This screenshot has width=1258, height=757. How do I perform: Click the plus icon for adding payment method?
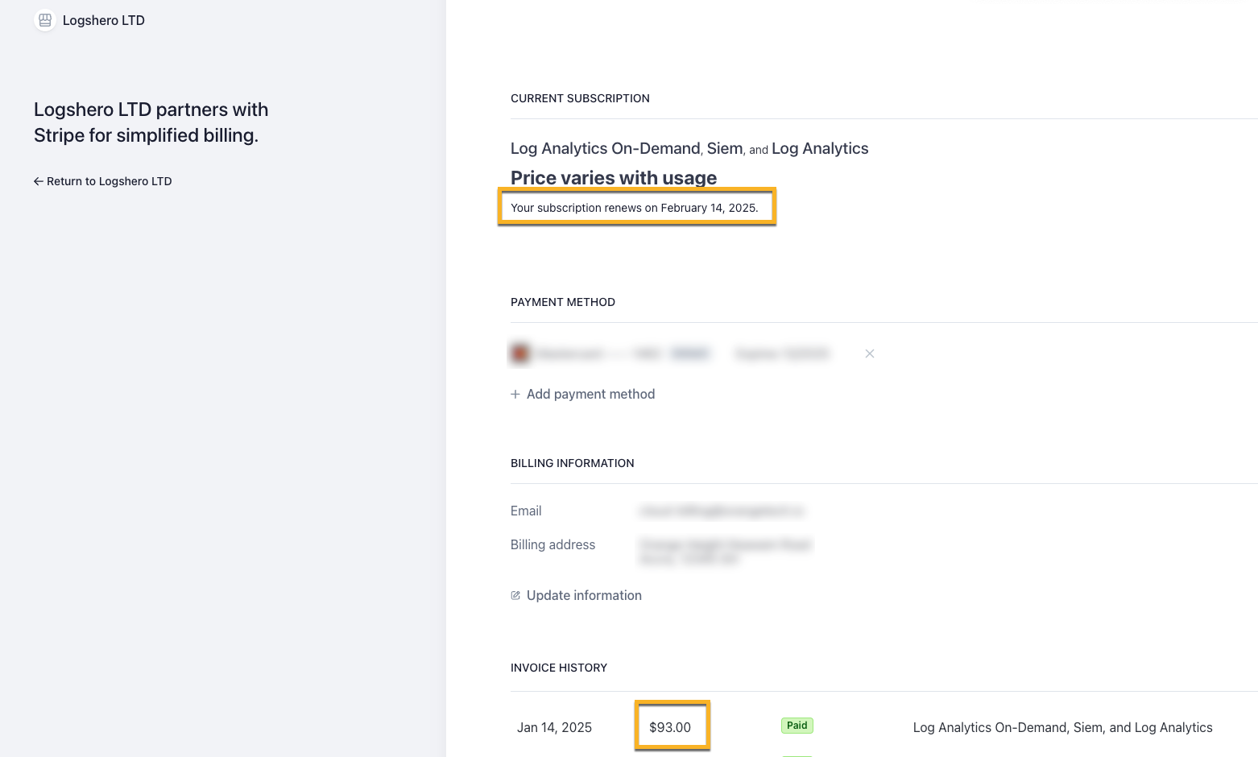click(515, 394)
